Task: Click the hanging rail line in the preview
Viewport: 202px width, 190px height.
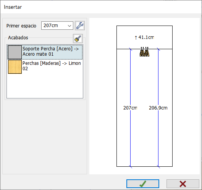Action: click(x=144, y=49)
